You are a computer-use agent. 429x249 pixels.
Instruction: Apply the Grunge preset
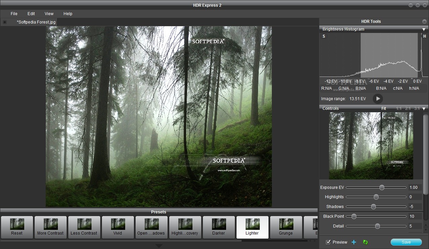click(286, 227)
